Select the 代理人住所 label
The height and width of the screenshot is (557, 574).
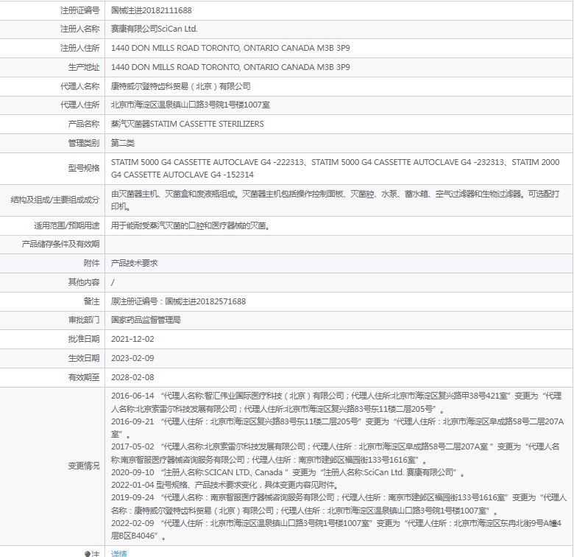pos(79,105)
